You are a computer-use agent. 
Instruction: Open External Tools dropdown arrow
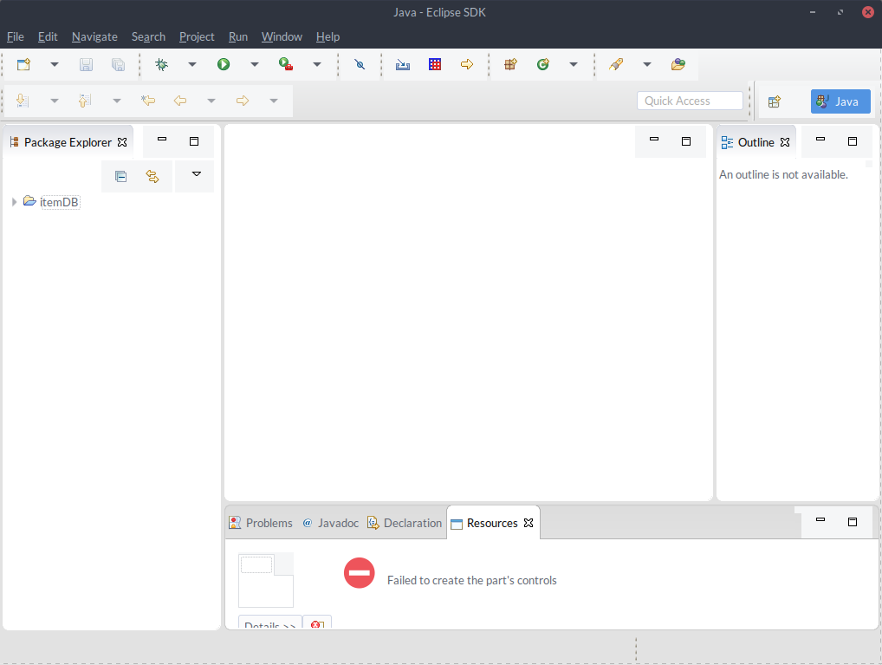(317, 65)
